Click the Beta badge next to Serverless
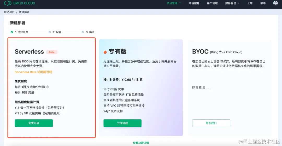The width and height of the screenshot is (282, 146). pyautogui.click(x=52, y=52)
